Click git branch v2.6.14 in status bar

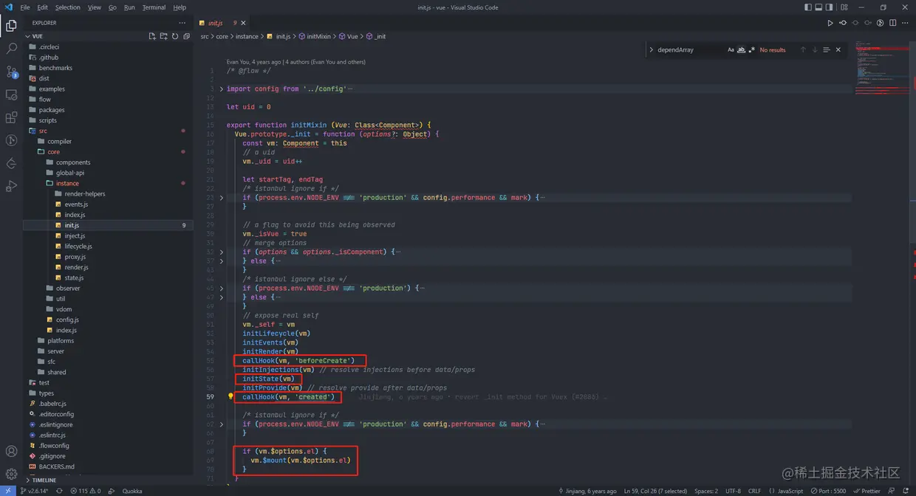(x=35, y=491)
